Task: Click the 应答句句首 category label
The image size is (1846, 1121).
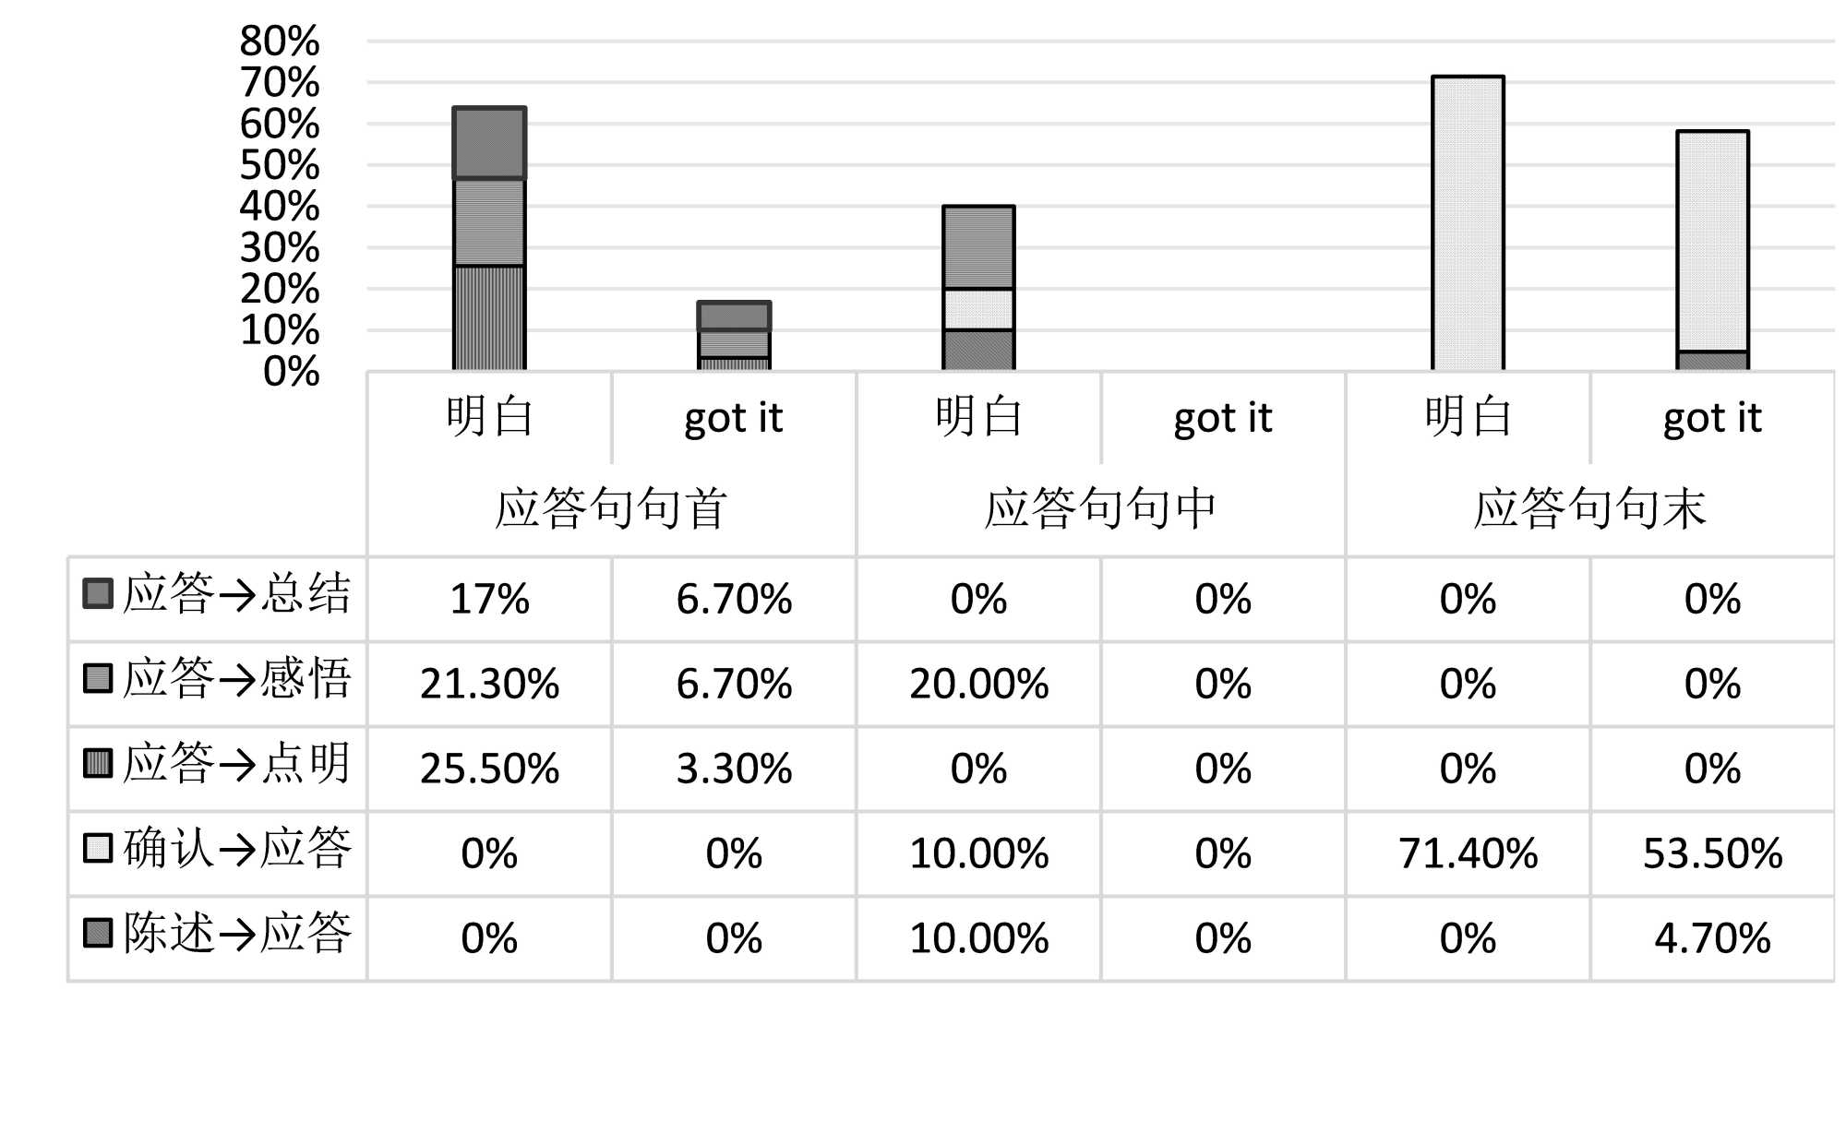Action: coord(611,508)
